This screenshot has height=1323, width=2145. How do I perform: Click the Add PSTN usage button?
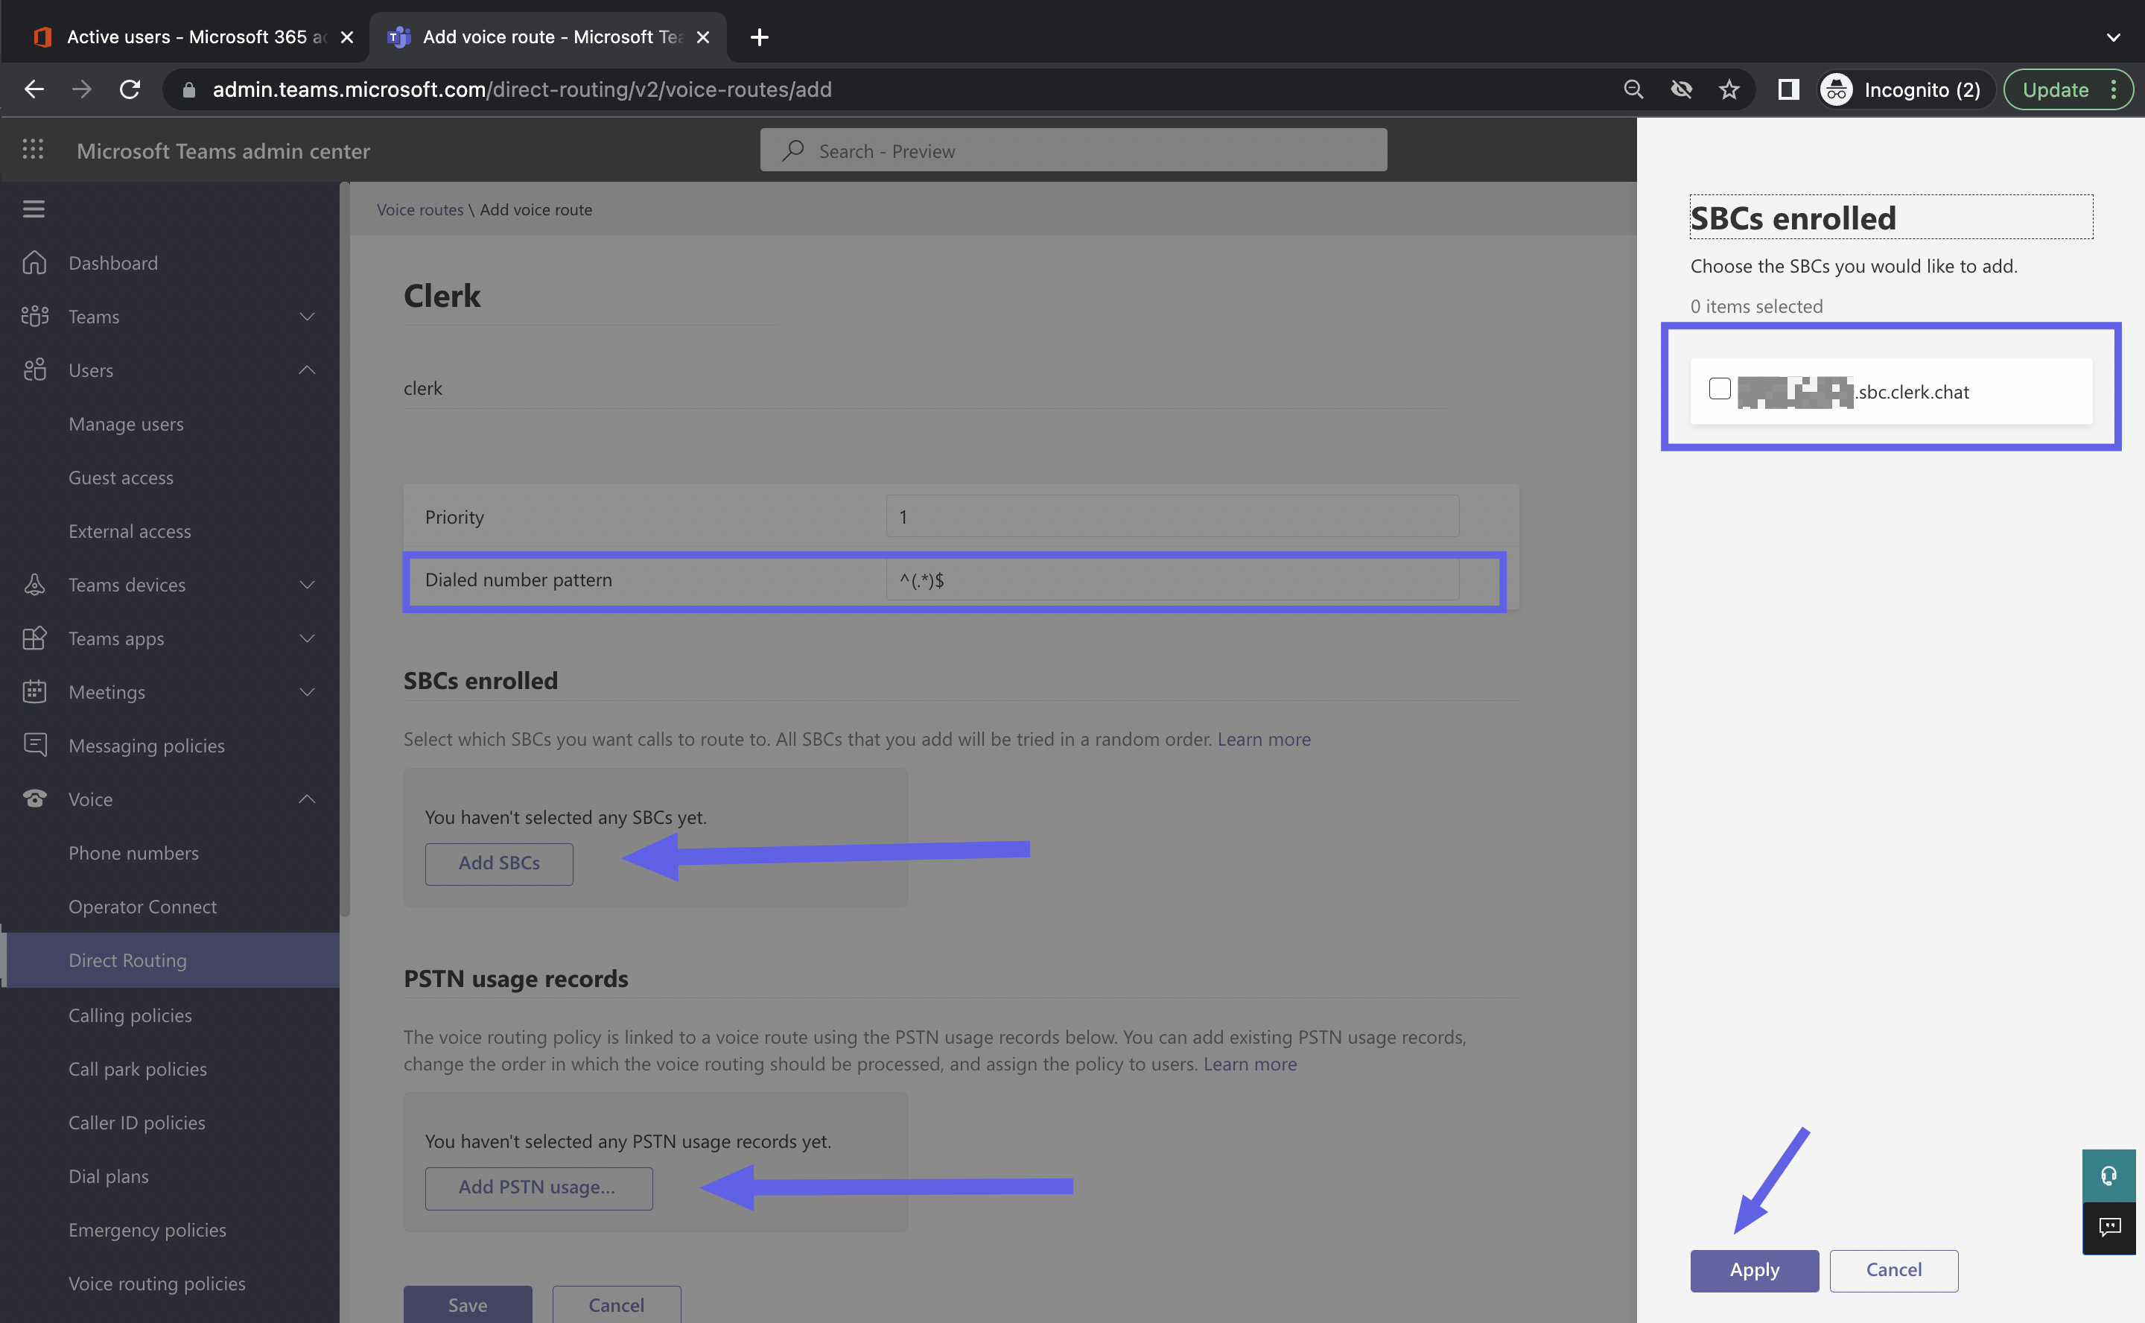(538, 1187)
